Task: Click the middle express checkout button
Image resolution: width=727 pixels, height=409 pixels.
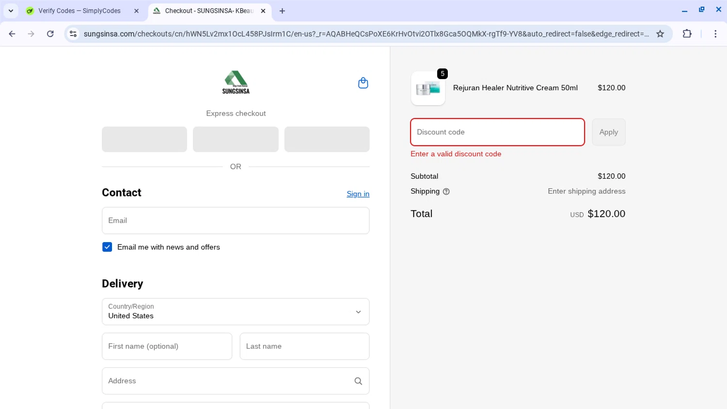Action: (x=236, y=139)
